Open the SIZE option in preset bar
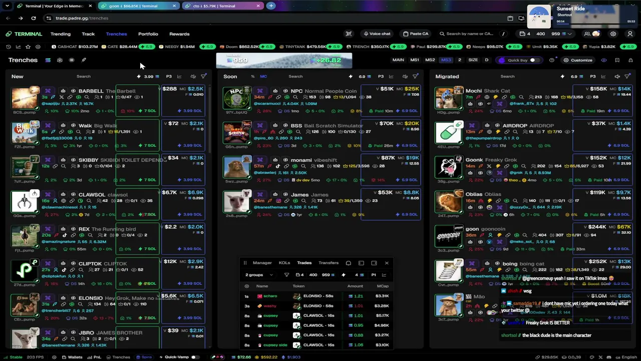 tap(473, 60)
